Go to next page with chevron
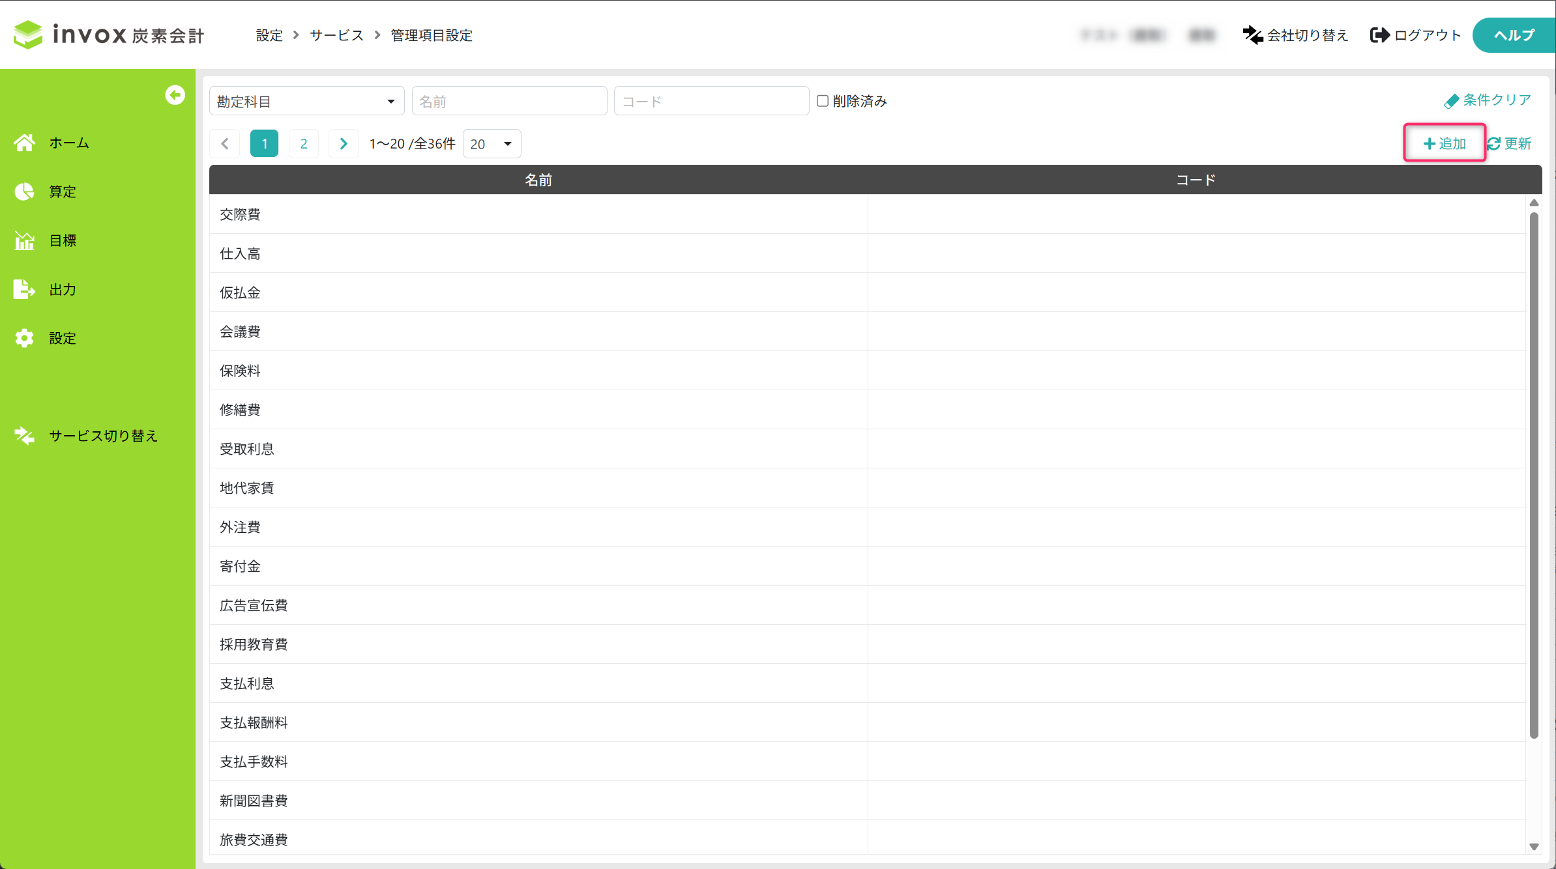 pyautogui.click(x=344, y=144)
